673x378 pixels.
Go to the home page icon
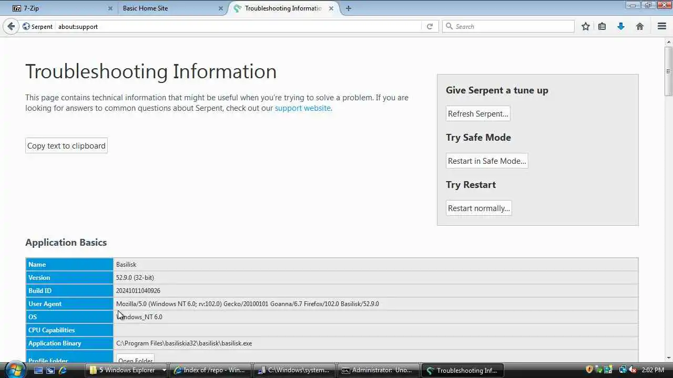(x=640, y=26)
